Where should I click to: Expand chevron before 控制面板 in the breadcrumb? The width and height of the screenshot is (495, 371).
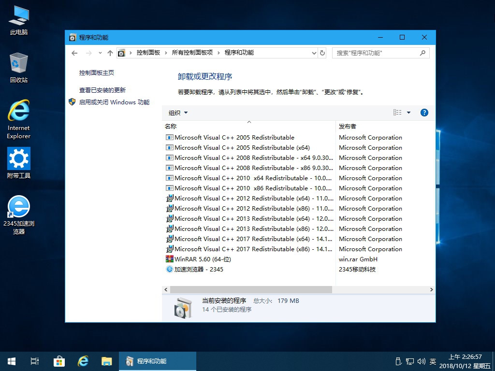pos(131,53)
